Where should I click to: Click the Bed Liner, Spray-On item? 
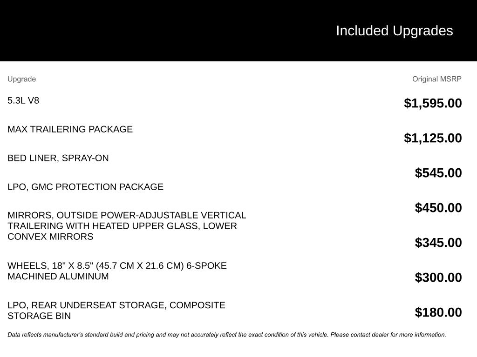(x=58, y=158)
